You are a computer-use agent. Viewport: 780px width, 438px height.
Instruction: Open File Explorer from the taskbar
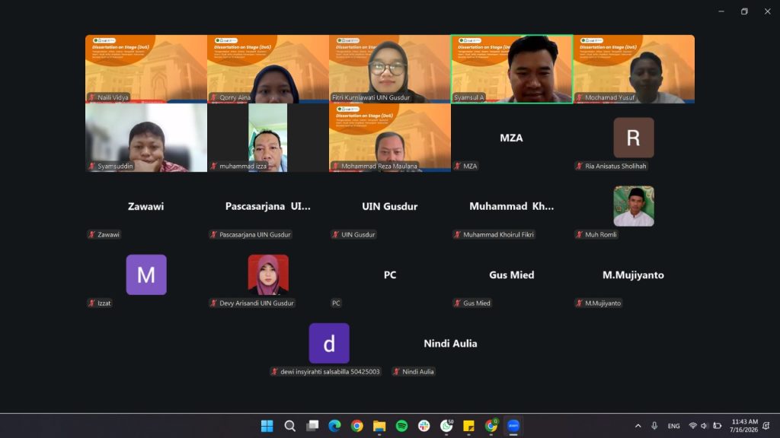pos(379,426)
